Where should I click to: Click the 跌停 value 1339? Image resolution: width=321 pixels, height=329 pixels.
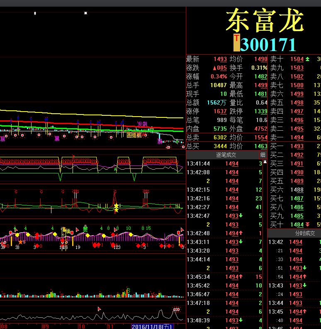[261, 111]
